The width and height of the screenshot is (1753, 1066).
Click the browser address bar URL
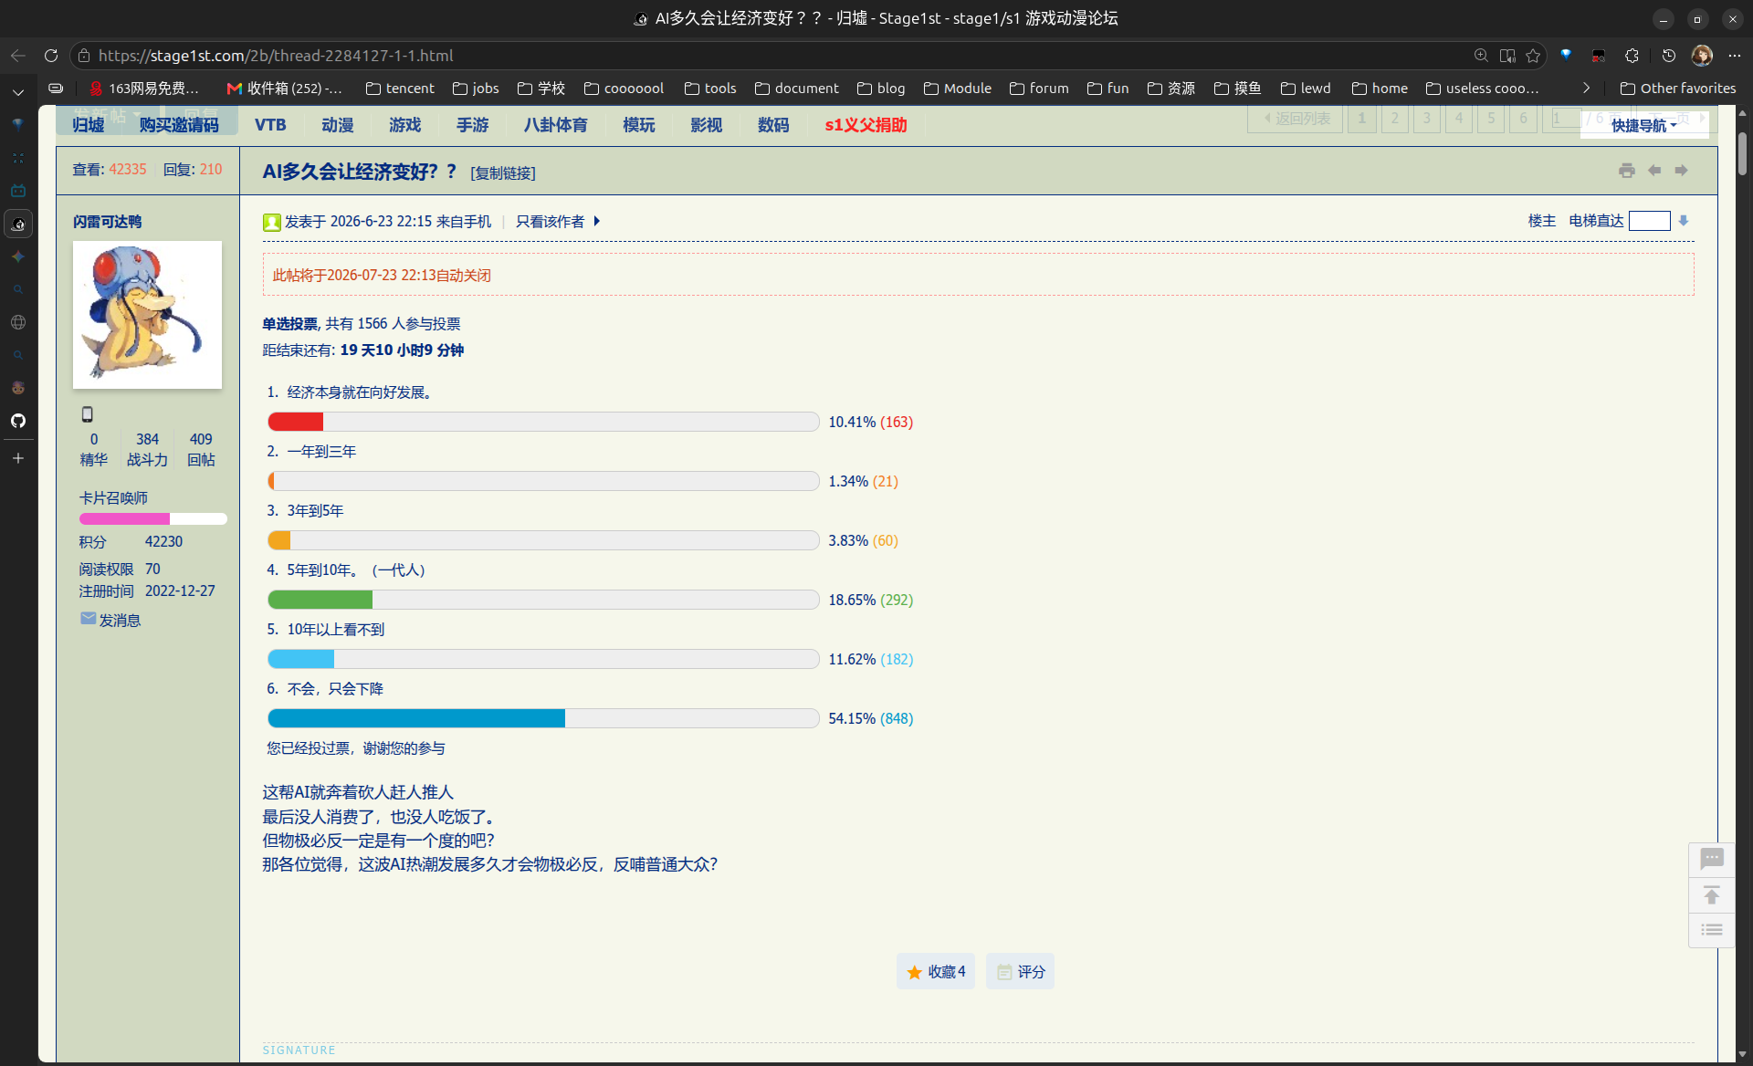click(276, 56)
